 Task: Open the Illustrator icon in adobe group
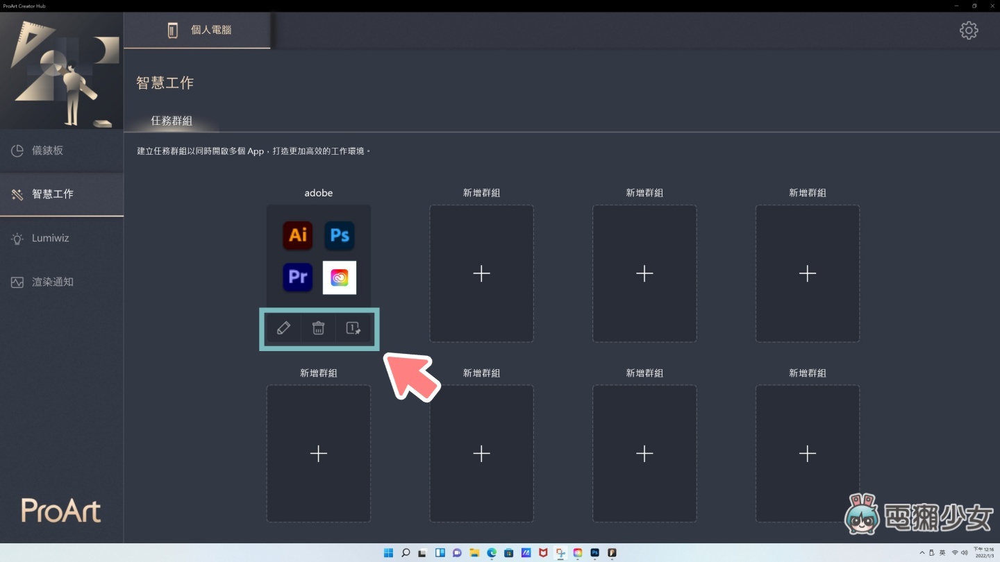[x=297, y=235]
